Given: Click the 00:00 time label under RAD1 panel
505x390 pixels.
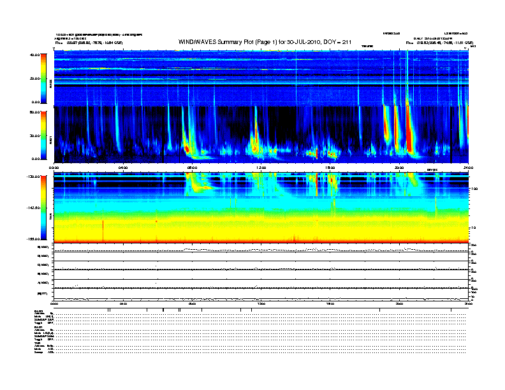Looking at the screenshot, I should (54, 168).
